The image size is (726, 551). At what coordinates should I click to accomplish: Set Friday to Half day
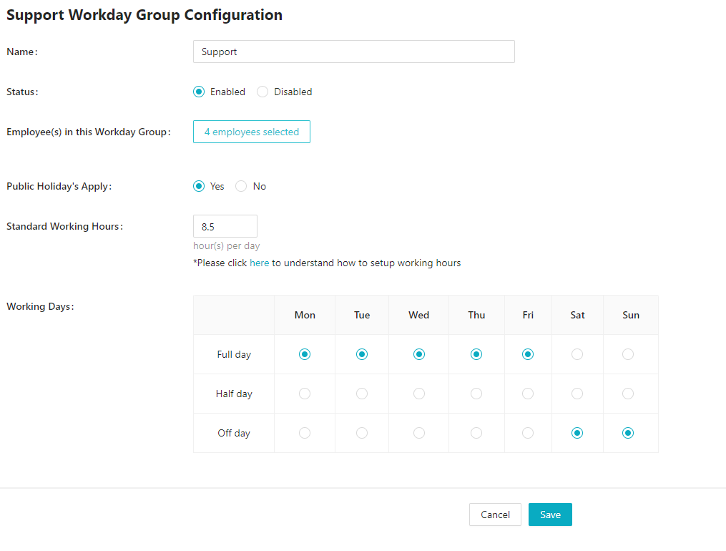point(528,394)
